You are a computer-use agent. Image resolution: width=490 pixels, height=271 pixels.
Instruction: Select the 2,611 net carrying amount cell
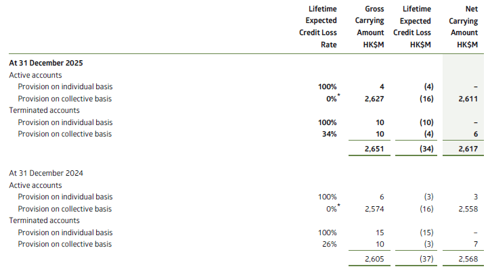tap(466, 99)
